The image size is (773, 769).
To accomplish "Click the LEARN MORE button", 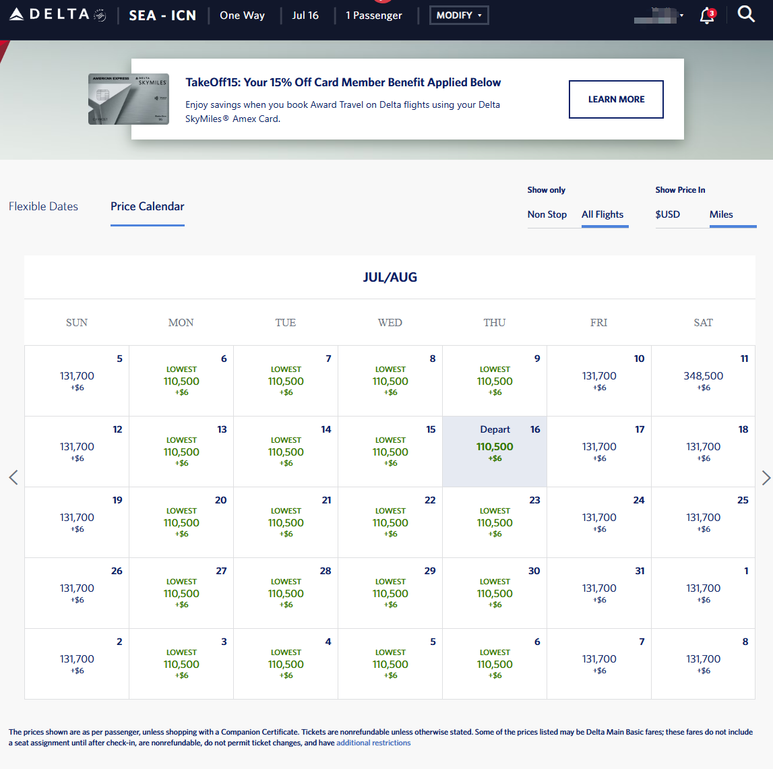I will coord(616,99).
